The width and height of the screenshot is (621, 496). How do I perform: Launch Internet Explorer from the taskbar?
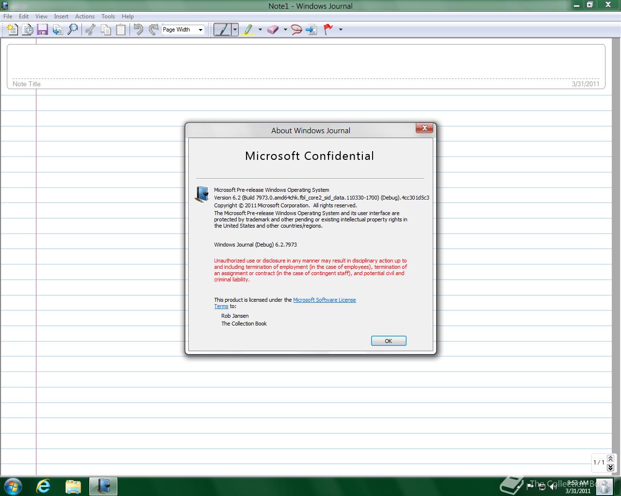pyautogui.click(x=44, y=486)
